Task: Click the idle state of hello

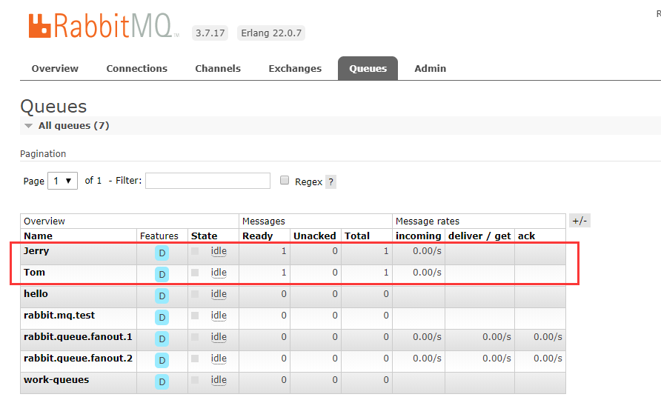Action: pos(219,294)
